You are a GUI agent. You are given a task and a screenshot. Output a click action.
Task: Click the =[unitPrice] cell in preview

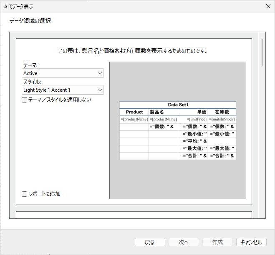pyautogui.click(x=192, y=119)
